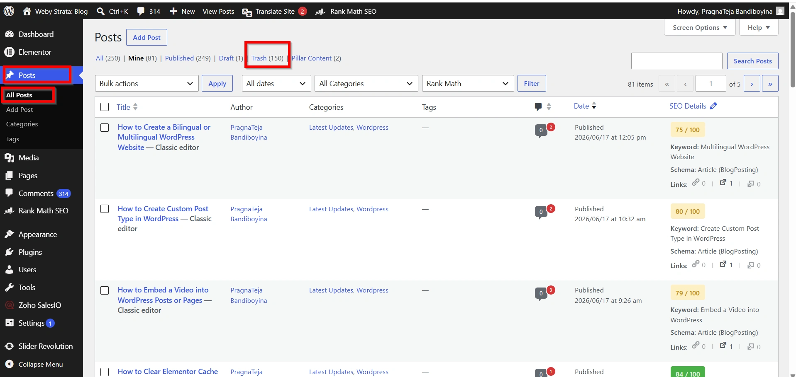Click the Posts pin icon in sidebar
Viewport: 796px width, 377px height.
10,75
